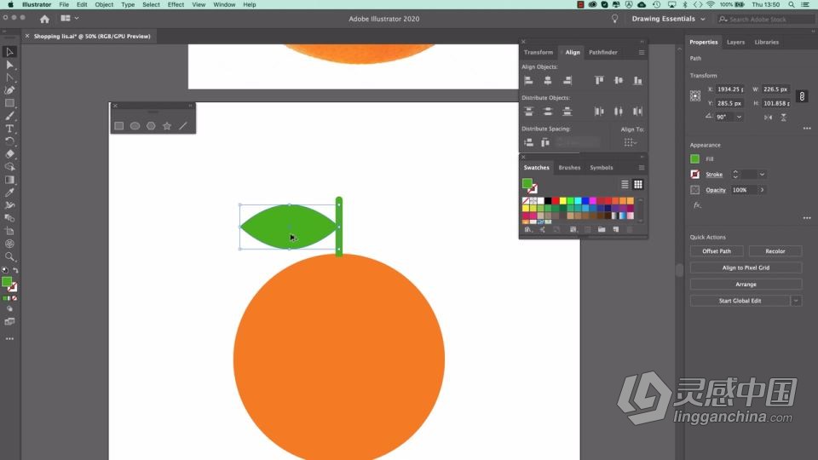
Task: Pick the star shape in floating shape panel
Action: 167,126
